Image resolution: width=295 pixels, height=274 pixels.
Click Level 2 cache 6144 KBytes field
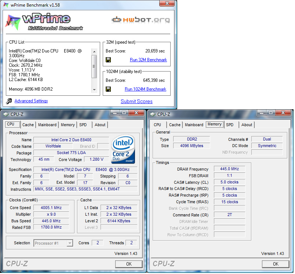click(119, 221)
